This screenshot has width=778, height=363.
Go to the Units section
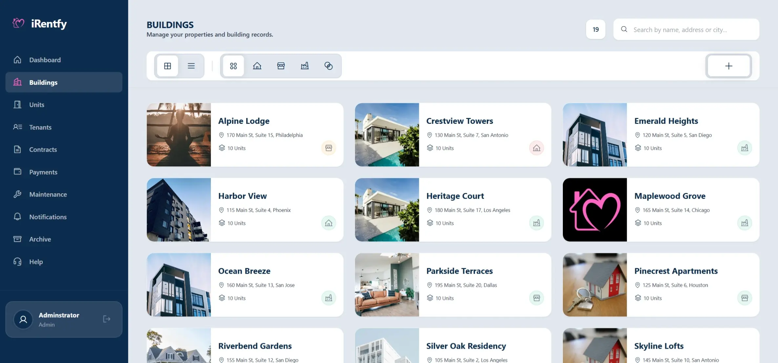64,105
